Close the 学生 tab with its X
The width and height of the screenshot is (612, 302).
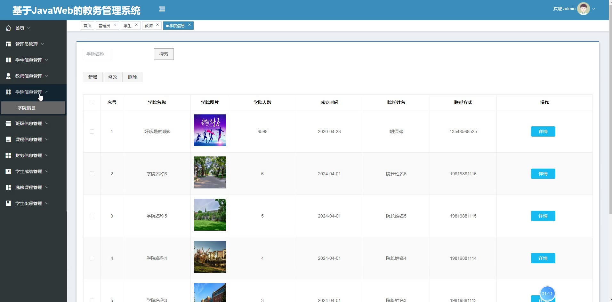pyautogui.click(x=136, y=25)
